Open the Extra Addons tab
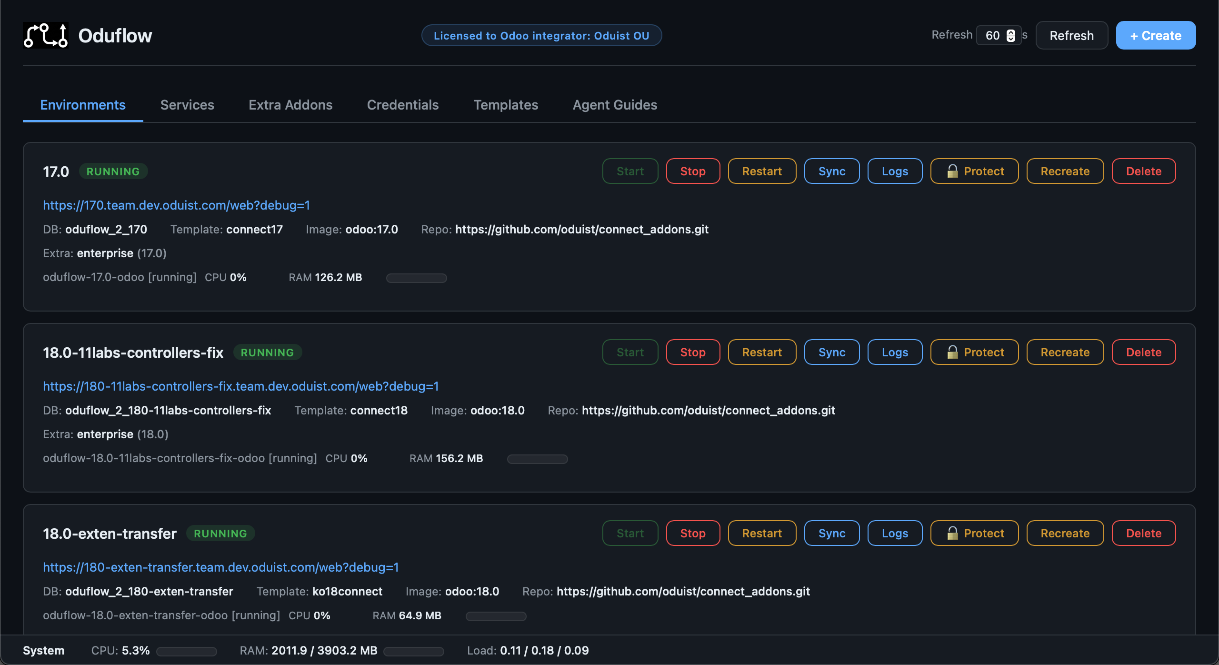This screenshot has height=665, width=1219. pos(290,105)
